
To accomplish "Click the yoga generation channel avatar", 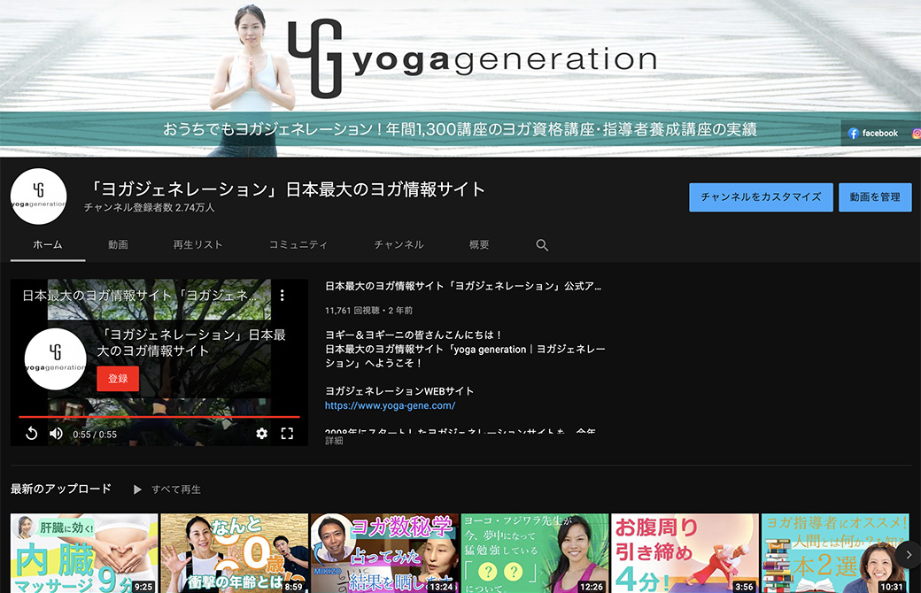I will tap(39, 196).
